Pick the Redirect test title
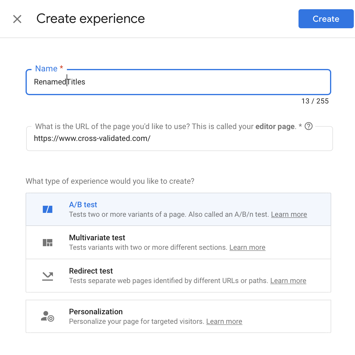355x355 pixels. tap(91, 271)
